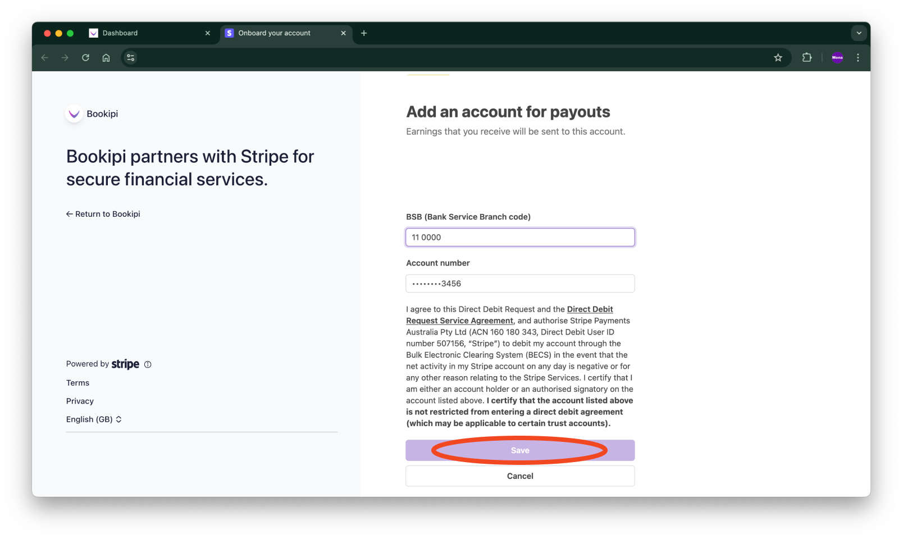Click the forward navigation arrow

pos(65,57)
